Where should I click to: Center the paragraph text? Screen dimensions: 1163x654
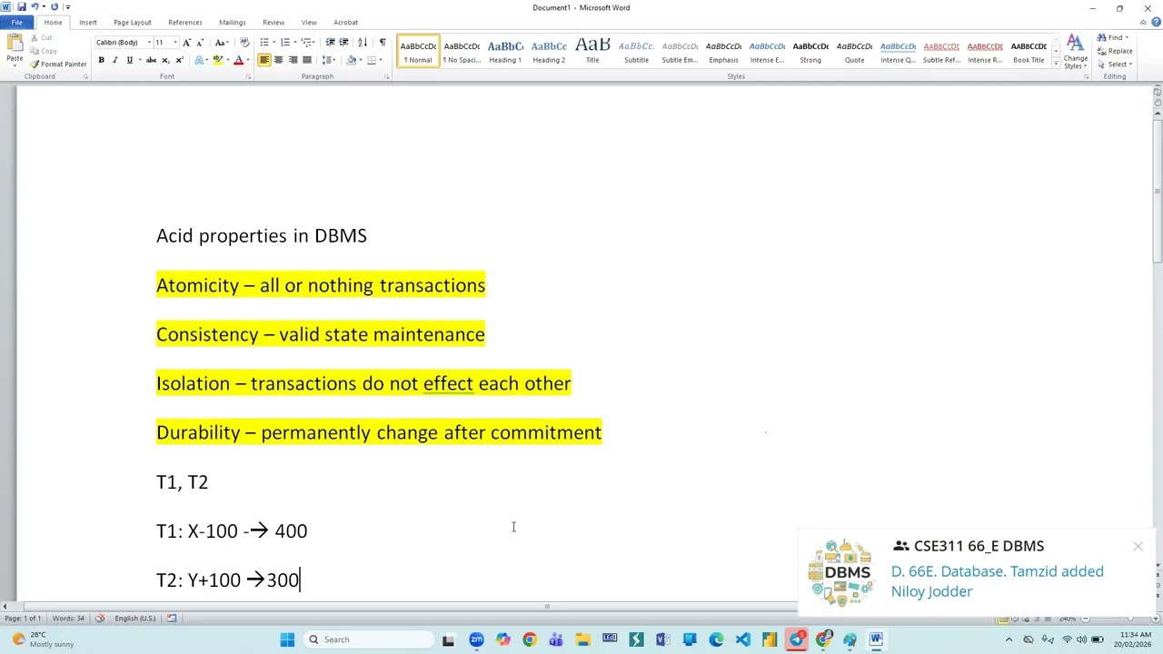(278, 60)
